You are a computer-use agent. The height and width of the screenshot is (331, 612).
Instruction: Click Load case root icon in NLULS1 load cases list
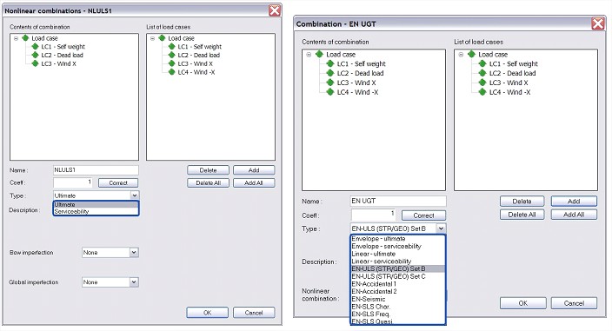(x=163, y=38)
